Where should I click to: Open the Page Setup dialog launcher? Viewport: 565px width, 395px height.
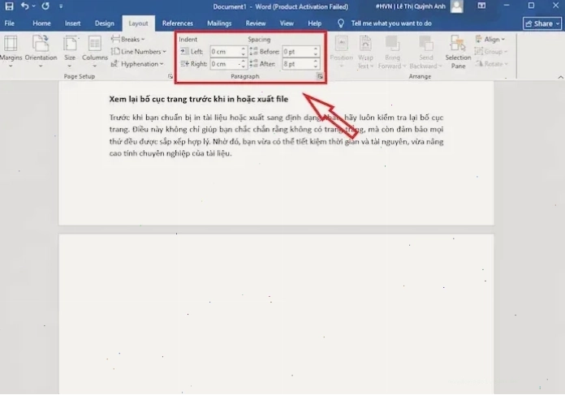(170, 76)
